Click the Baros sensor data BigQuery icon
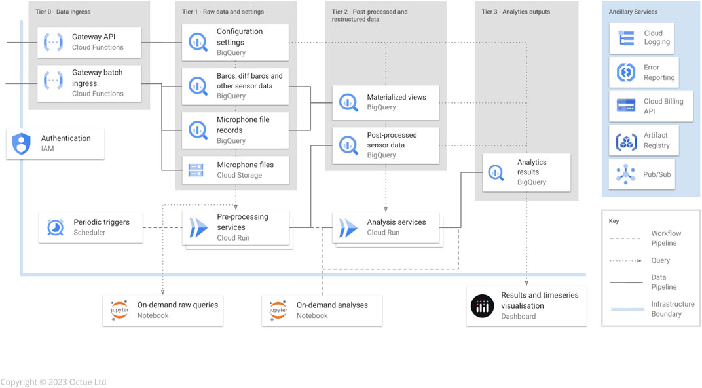702x388 pixels. pyautogui.click(x=198, y=86)
